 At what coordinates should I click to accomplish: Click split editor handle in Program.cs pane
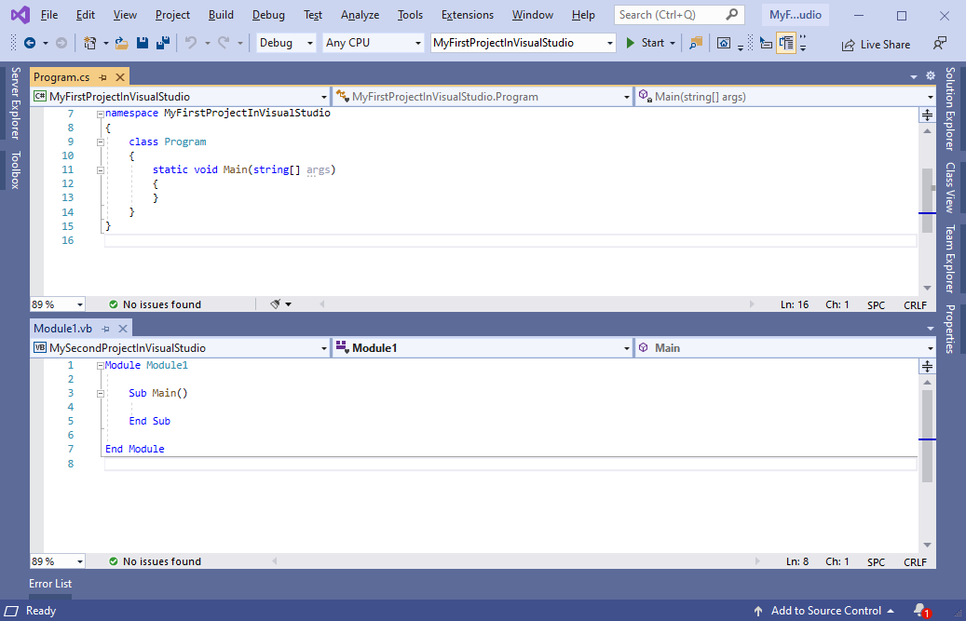(927, 115)
